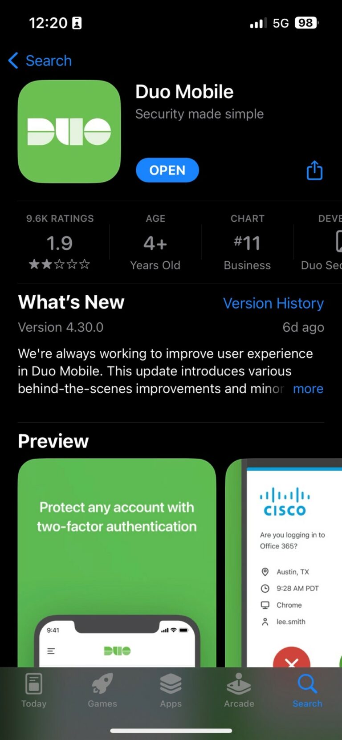The image size is (342, 740).
Task: Open Version History link
Action: click(x=273, y=303)
